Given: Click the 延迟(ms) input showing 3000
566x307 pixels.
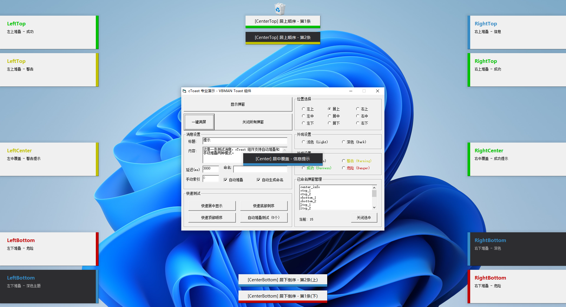Looking at the screenshot, I should (x=210, y=169).
